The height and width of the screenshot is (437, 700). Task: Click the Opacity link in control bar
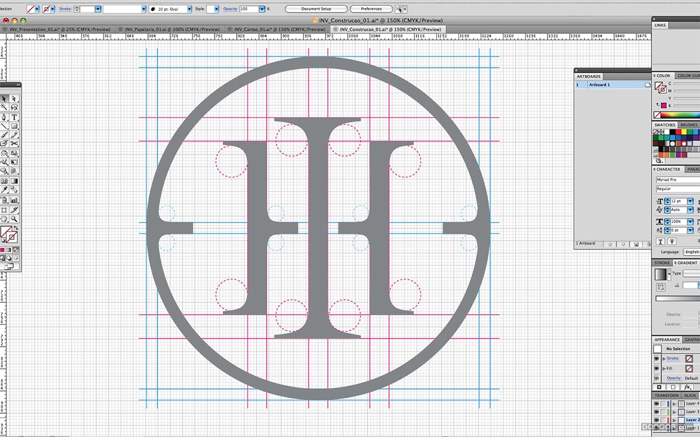pos(230,9)
